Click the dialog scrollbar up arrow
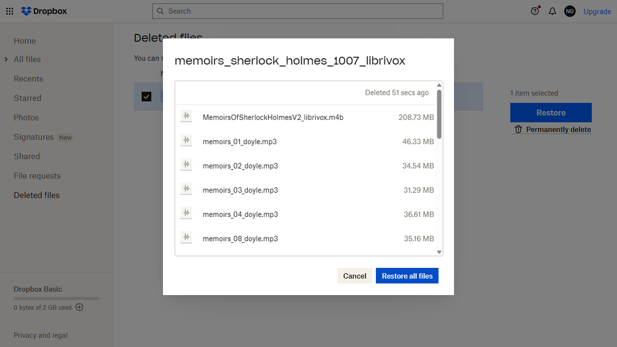Screen dimensions: 617x347 pos(439,85)
